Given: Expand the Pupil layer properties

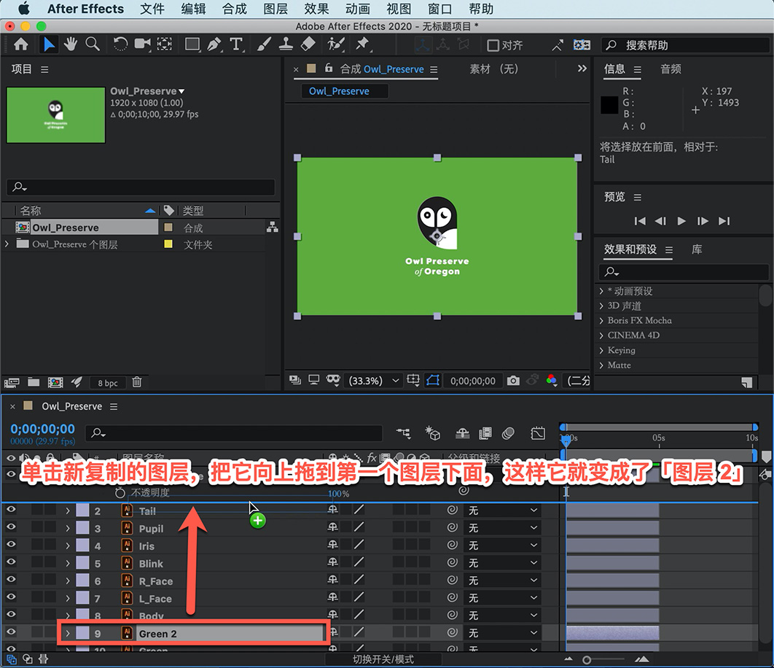Looking at the screenshot, I should click(x=68, y=528).
